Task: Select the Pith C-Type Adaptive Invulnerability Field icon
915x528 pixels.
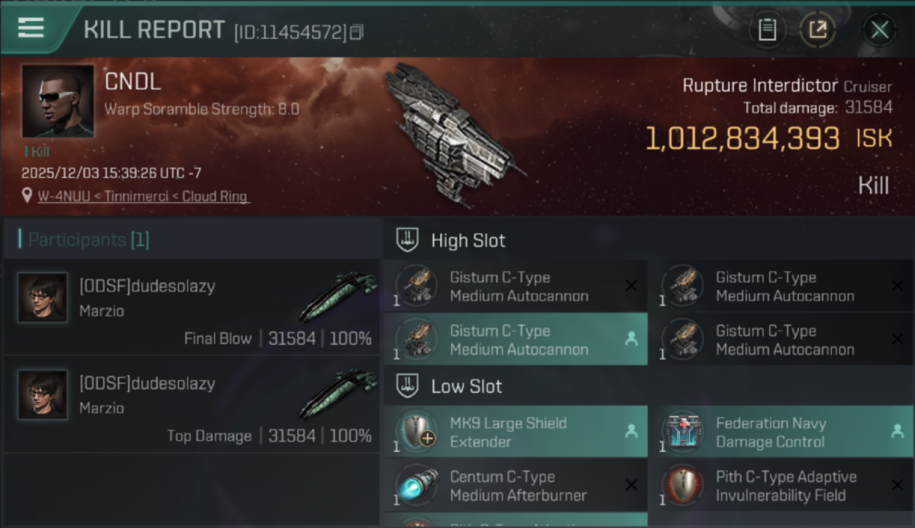Action: tap(683, 485)
